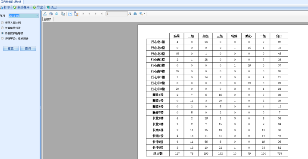This screenshot has width=308, height=159.
Task: Select the 各区入住比例 radio option
Action: pyautogui.click(x=11, y=23)
